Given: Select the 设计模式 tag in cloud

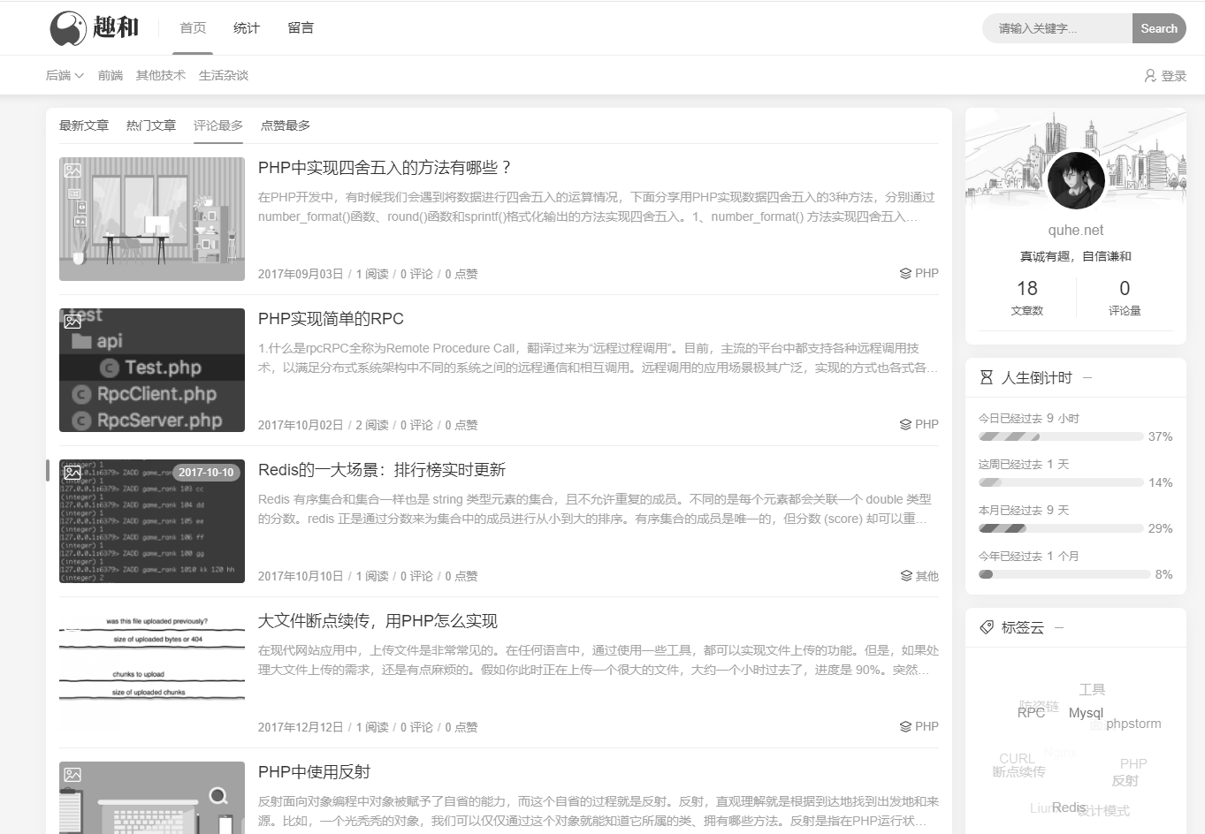Looking at the screenshot, I should 1103,810.
